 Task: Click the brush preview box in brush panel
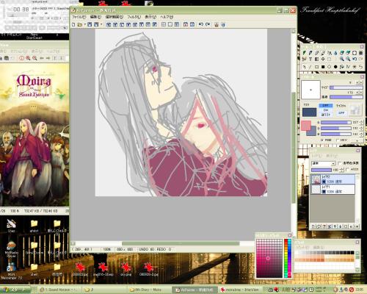click(x=310, y=90)
